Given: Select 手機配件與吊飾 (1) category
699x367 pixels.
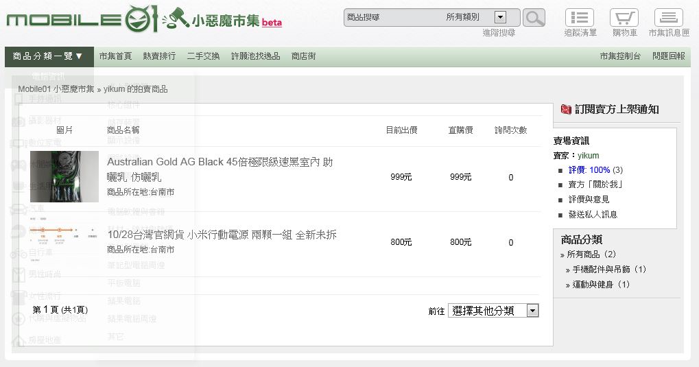Looking at the screenshot, I should click(609, 270).
